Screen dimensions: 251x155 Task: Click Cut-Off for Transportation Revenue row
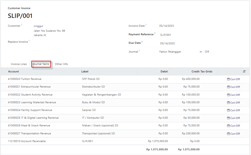[233, 134]
